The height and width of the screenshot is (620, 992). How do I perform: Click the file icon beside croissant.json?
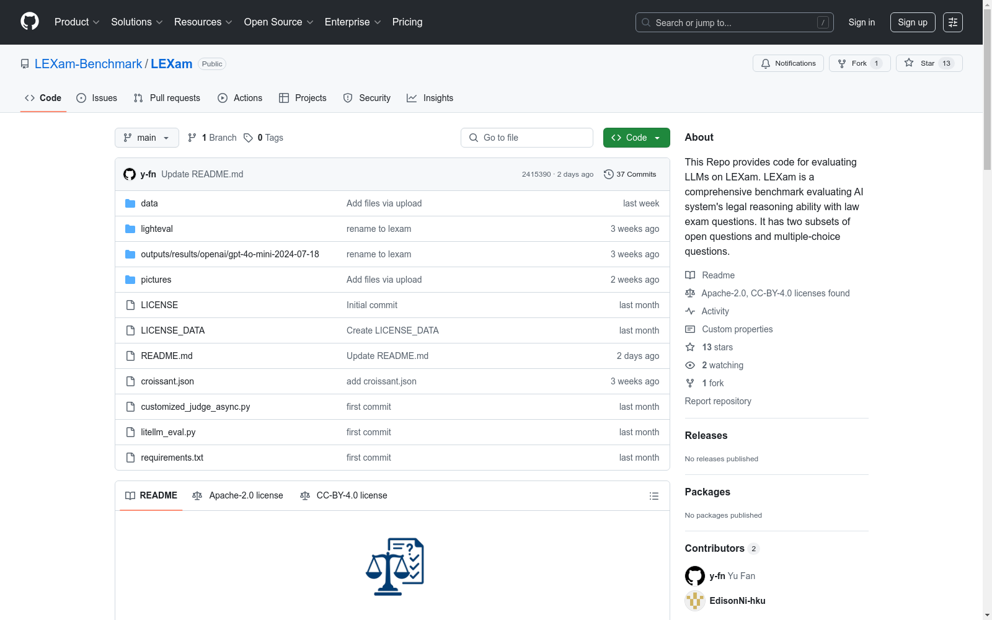tap(130, 381)
